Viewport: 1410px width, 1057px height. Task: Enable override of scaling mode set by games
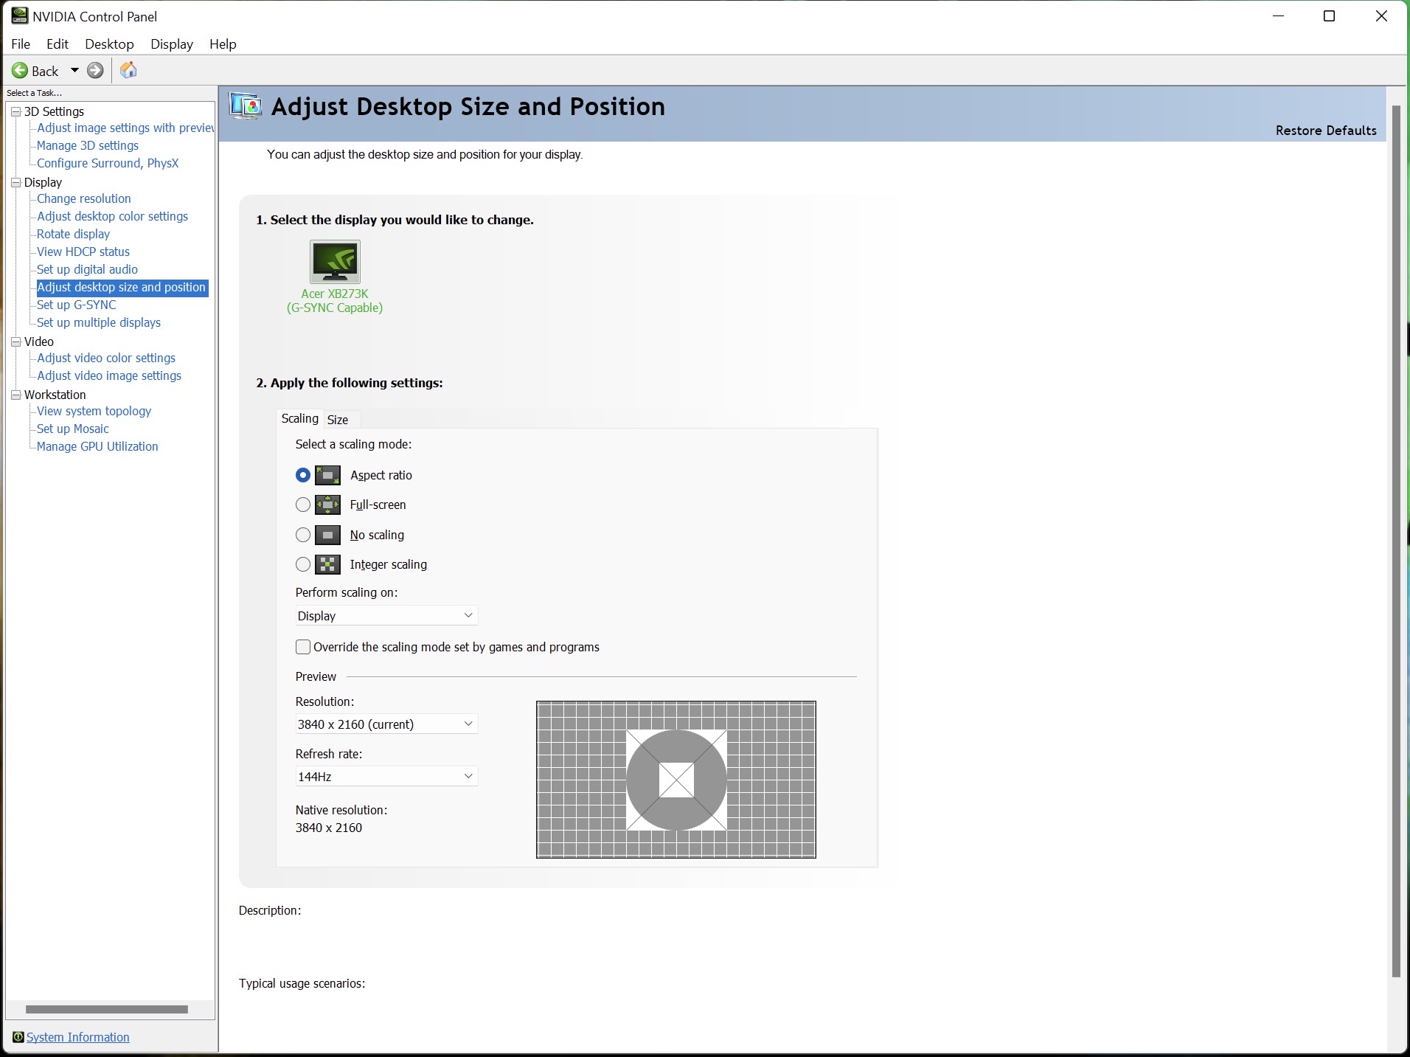pos(302,647)
